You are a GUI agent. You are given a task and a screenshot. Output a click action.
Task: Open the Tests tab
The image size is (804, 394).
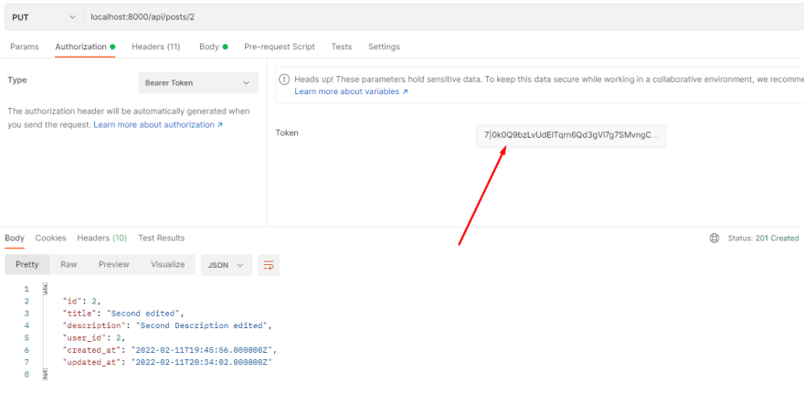[342, 47]
